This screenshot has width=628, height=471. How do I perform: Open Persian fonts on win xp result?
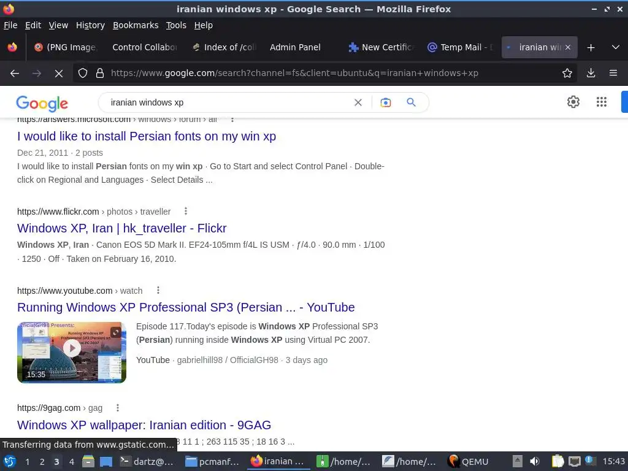click(147, 136)
